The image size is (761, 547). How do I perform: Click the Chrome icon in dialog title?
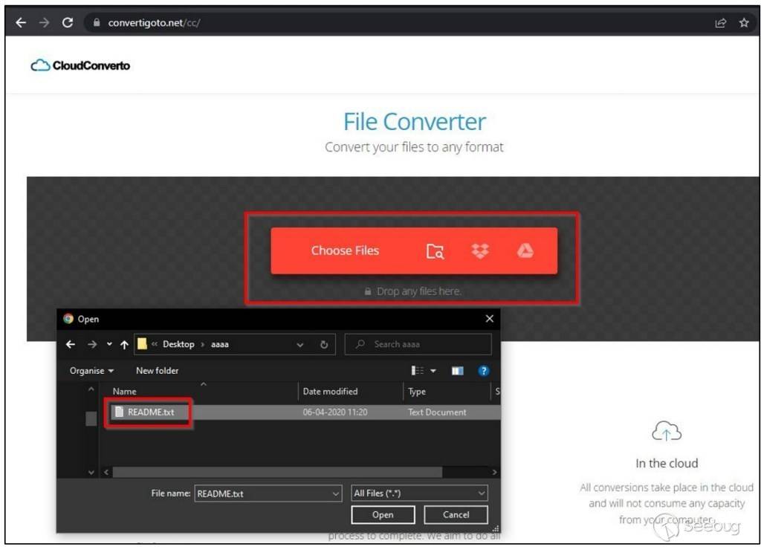(x=68, y=319)
